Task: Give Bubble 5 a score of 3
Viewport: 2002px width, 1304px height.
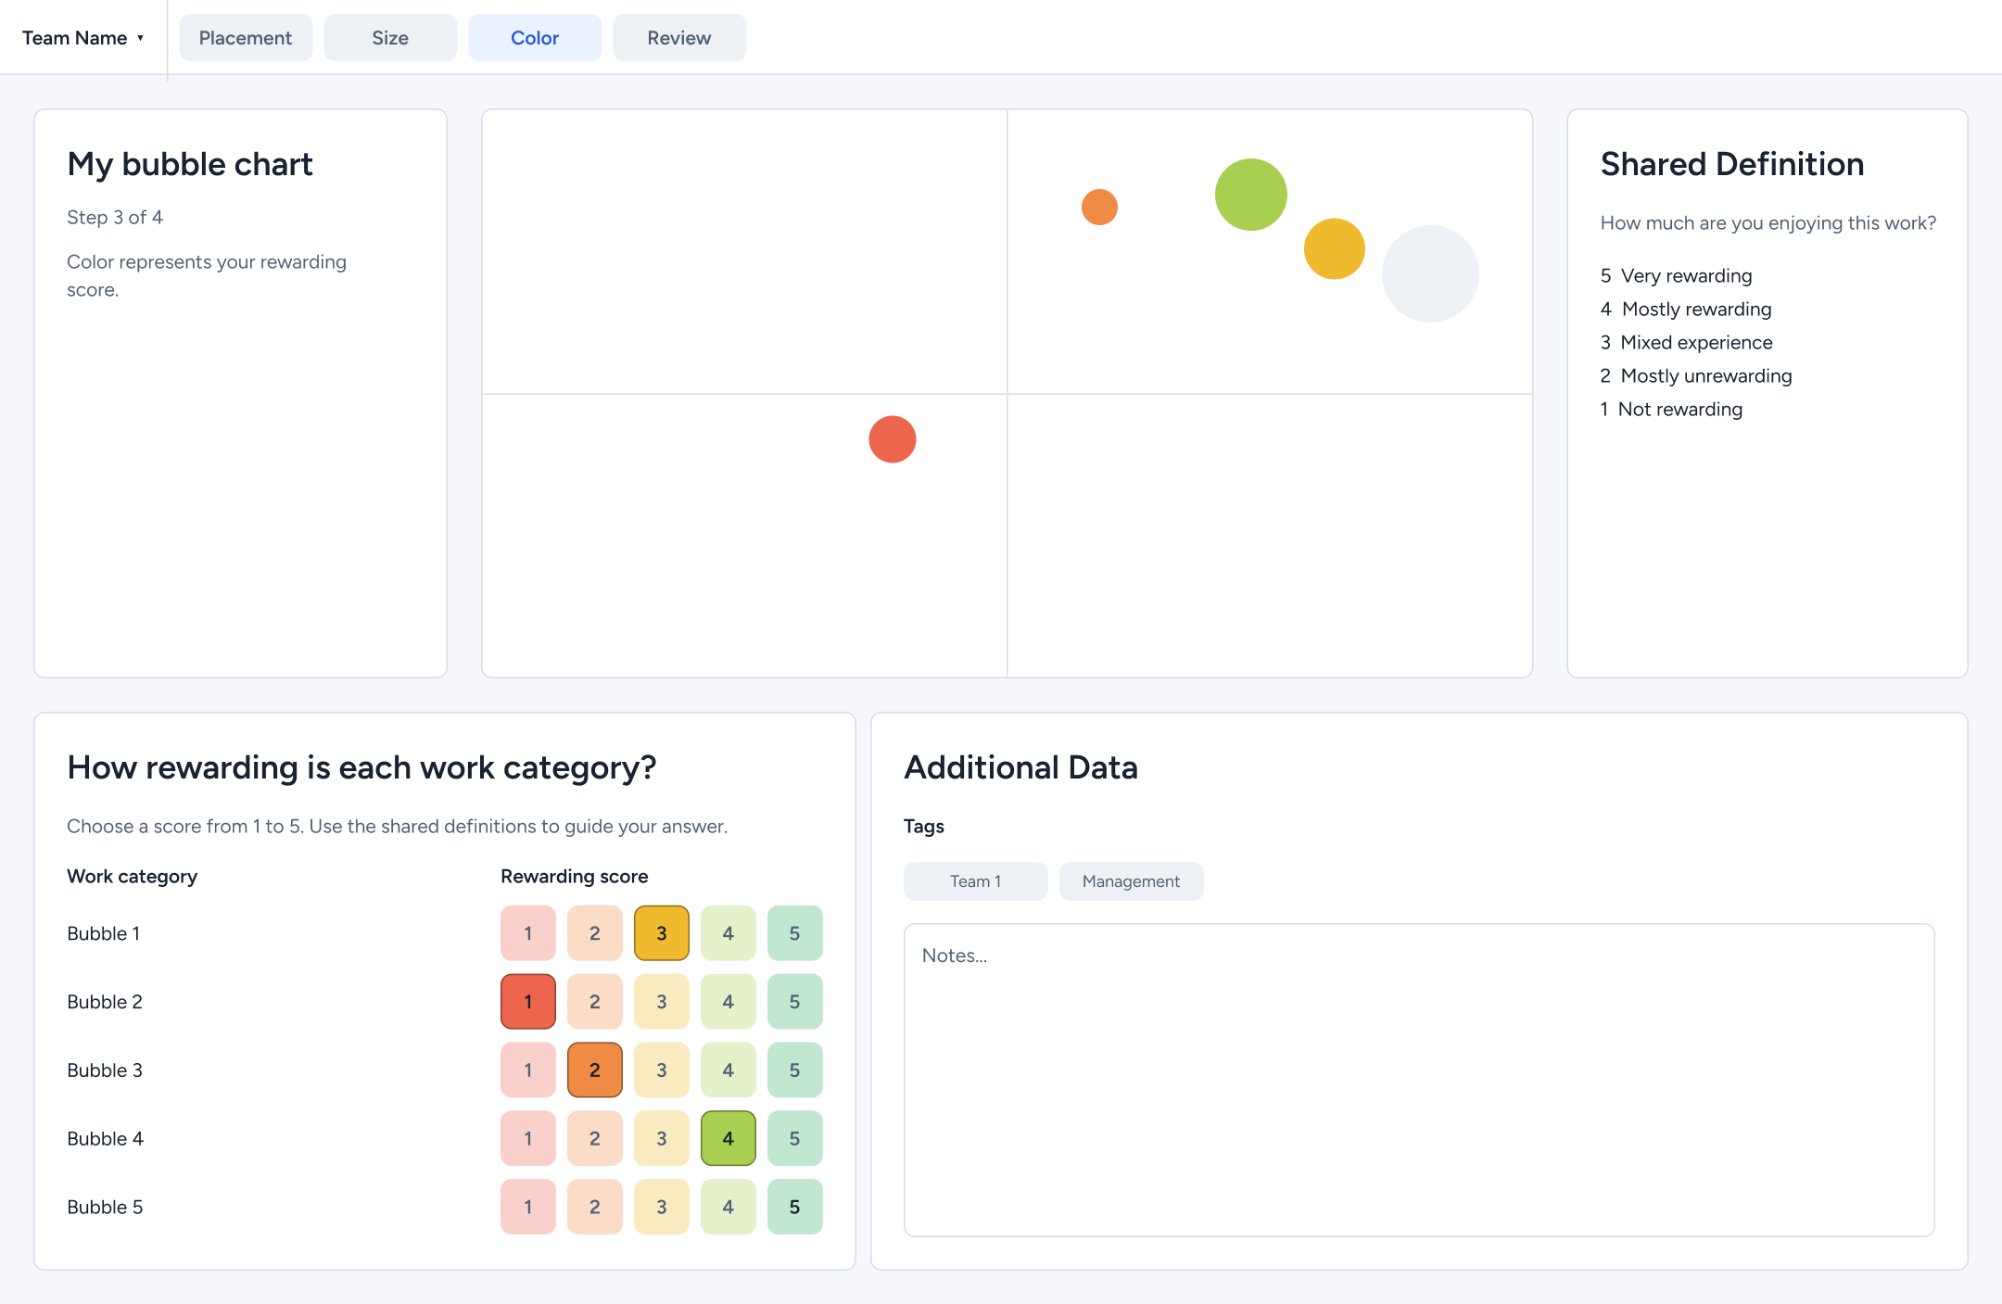Action: point(662,1208)
